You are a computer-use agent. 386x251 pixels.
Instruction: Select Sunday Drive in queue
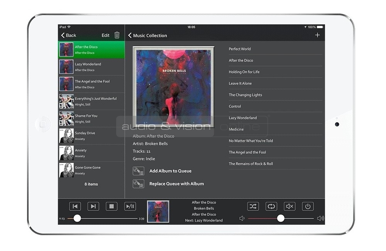pos(91,136)
